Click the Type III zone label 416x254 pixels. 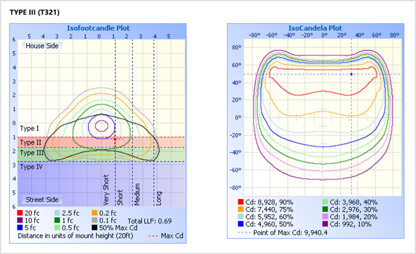33,153
